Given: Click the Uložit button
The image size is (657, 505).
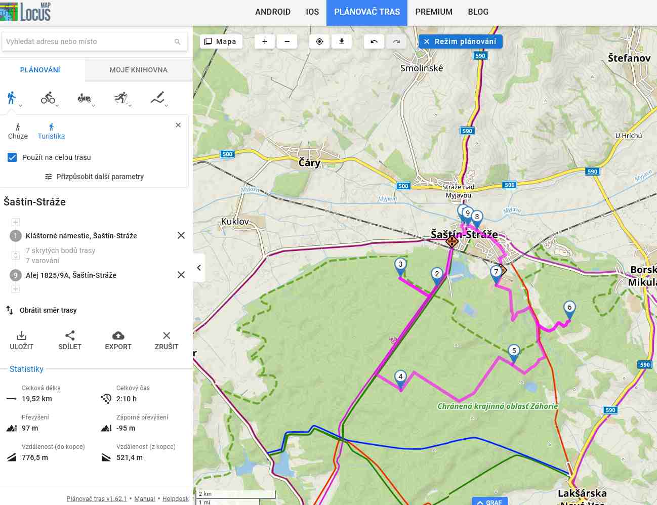Looking at the screenshot, I should click(x=22, y=340).
